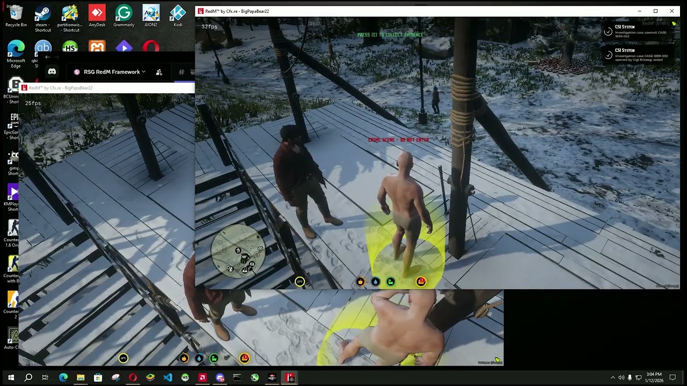The width and height of the screenshot is (687, 386).
Task: Click the thirst icon in back RedM window HUD
Action: click(199, 358)
